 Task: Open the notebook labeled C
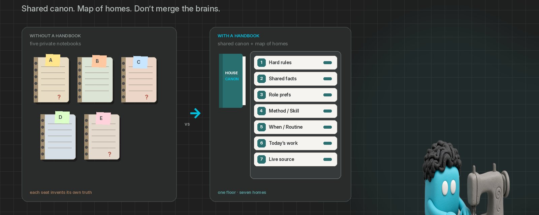point(139,79)
